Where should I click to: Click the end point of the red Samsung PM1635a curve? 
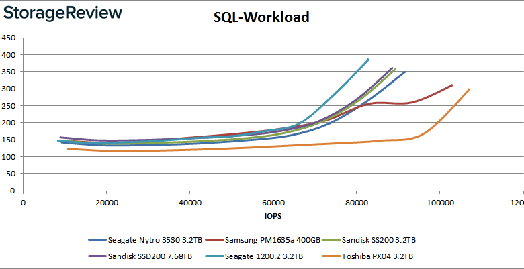452,85
